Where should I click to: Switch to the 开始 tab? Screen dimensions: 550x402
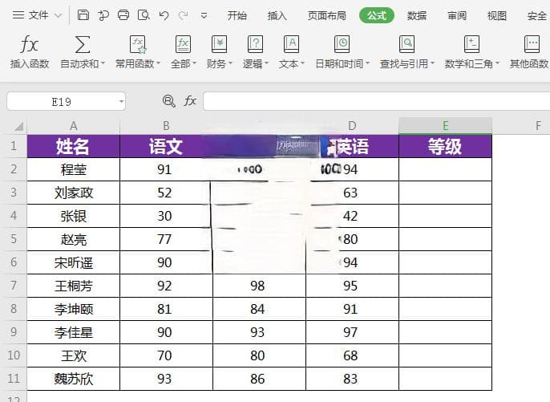[237, 16]
